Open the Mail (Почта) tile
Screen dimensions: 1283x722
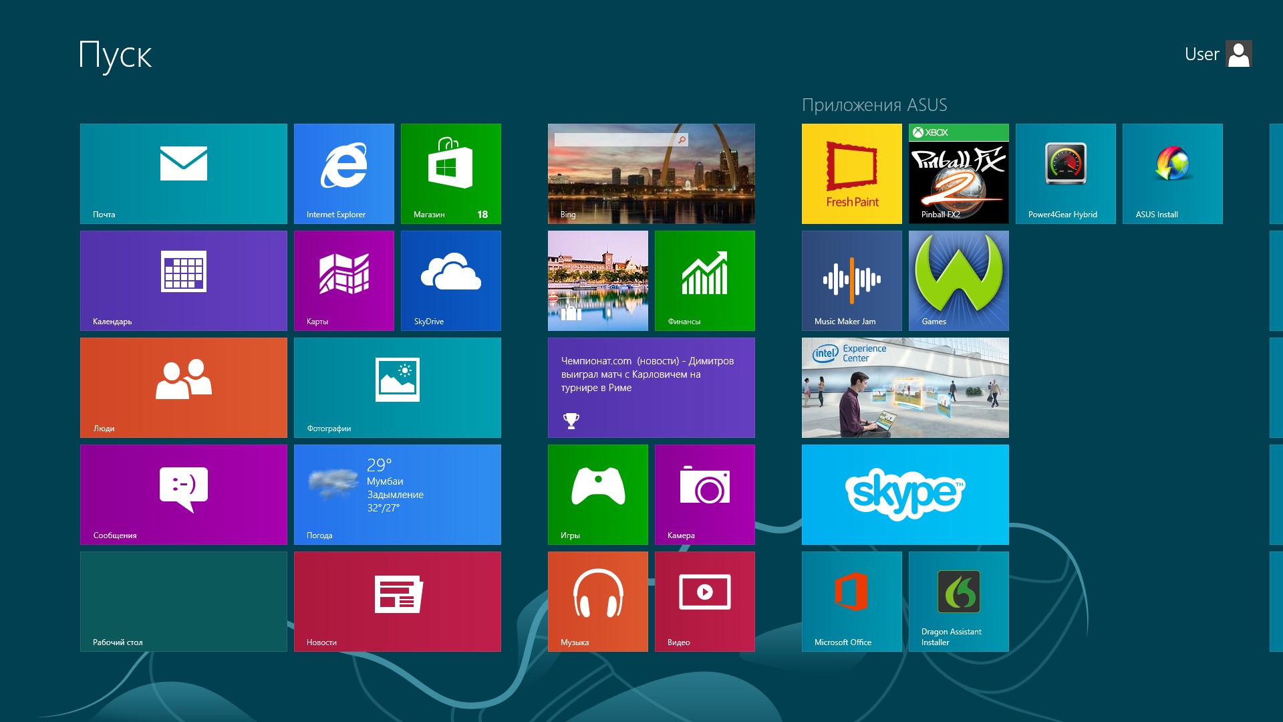(x=183, y=173)
